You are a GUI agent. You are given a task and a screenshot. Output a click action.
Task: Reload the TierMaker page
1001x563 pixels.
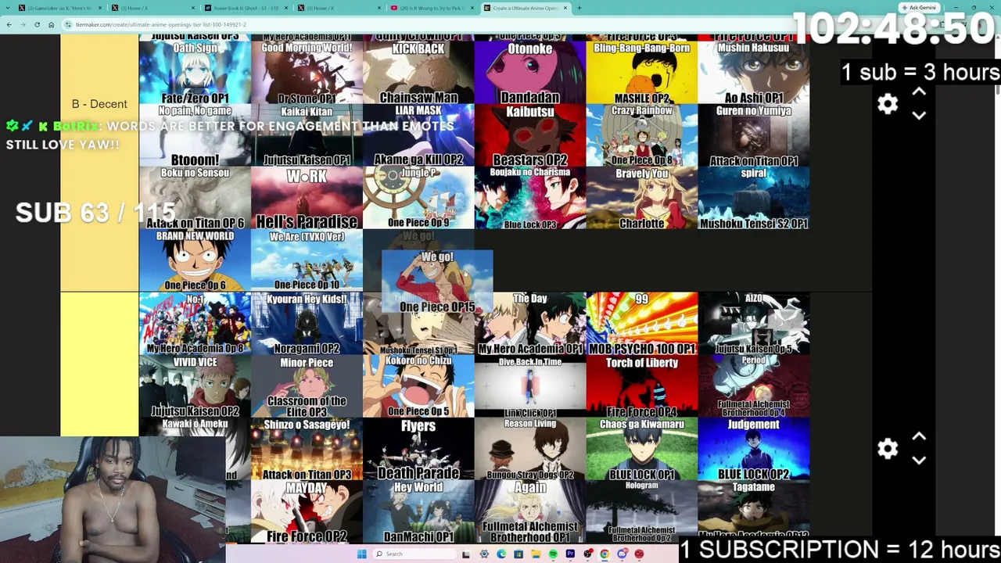(37, 24)
